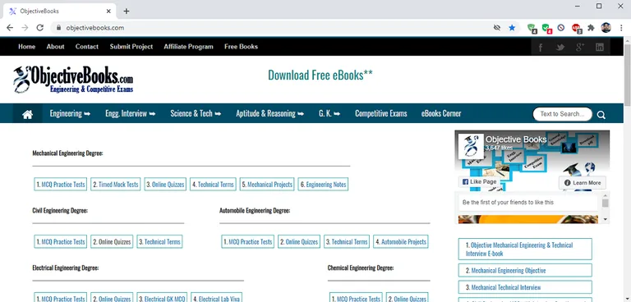
Task: Click the Google Plus icon in top bar
Action: (580, 47)
